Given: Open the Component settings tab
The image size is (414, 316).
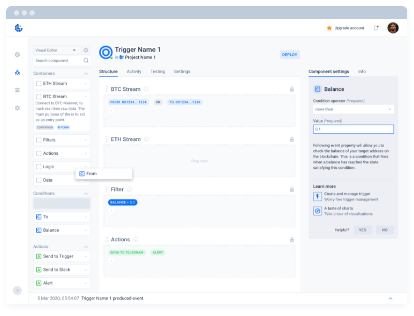Looking at the screenshot, I should [329, 72].
